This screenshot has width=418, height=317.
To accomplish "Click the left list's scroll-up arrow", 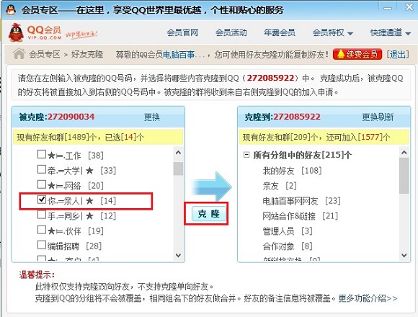I will [178, 153].
